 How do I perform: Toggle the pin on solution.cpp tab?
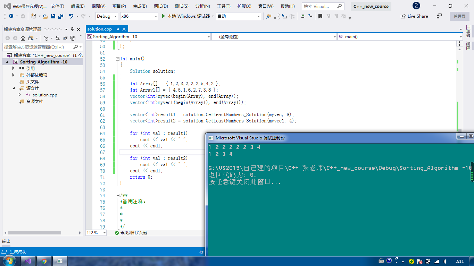point(118,29)
